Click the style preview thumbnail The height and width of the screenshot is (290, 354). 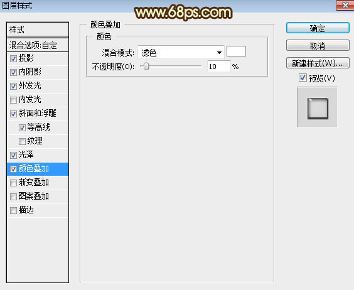coord(317,107)
